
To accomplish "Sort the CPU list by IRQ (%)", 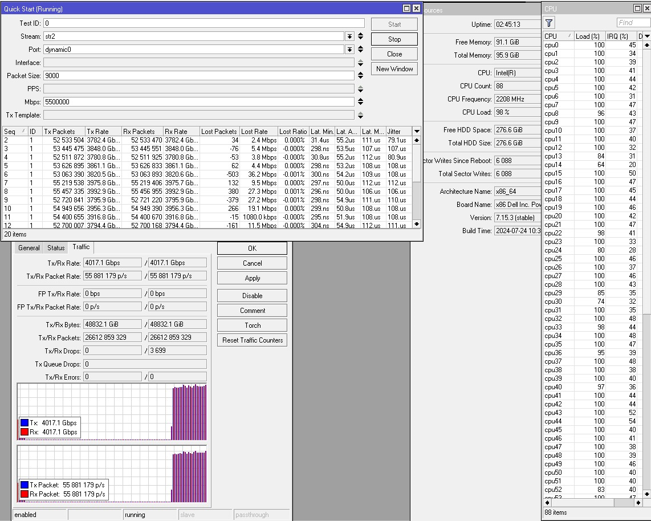I will click(x=621, y=36).
